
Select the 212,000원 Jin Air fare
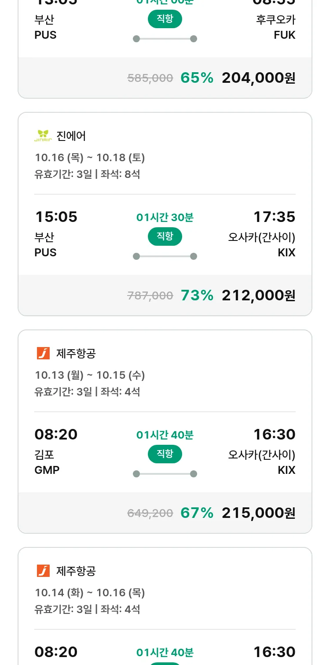pos(258,296)
